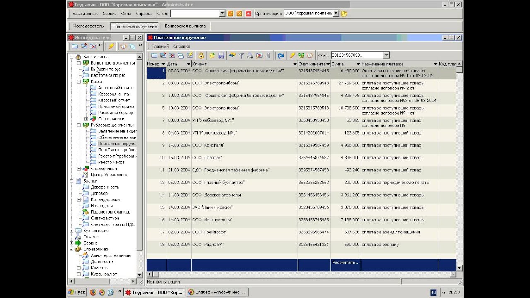Image resolution: width=530 pixels, height=298 pixels.
Task: Click the paperclip attachment icon
Action: click(x=268, y=55)
